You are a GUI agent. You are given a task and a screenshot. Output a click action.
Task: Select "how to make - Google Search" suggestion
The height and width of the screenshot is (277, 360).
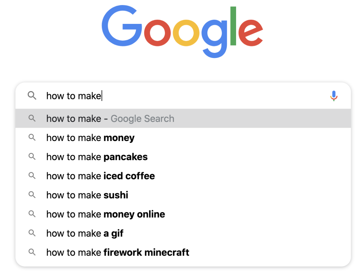(110, 119)
